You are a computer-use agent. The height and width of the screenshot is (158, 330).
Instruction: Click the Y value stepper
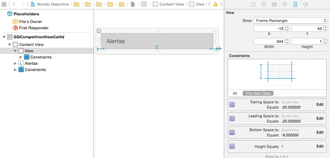point(325,29)
